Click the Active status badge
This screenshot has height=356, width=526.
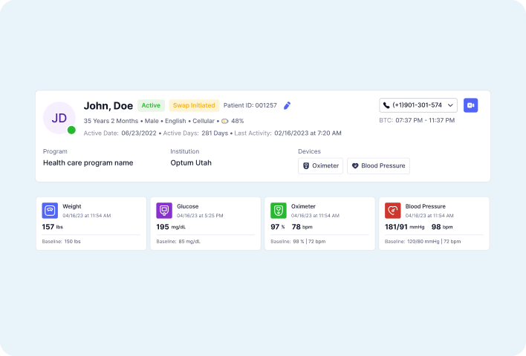click(x=151, y=105)
